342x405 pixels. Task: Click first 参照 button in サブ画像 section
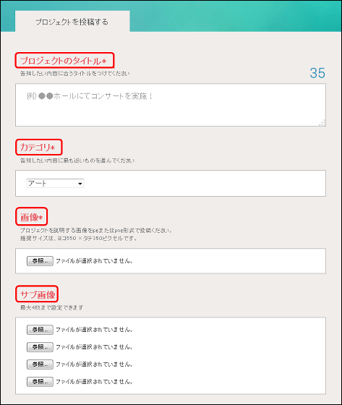[40, 330]
